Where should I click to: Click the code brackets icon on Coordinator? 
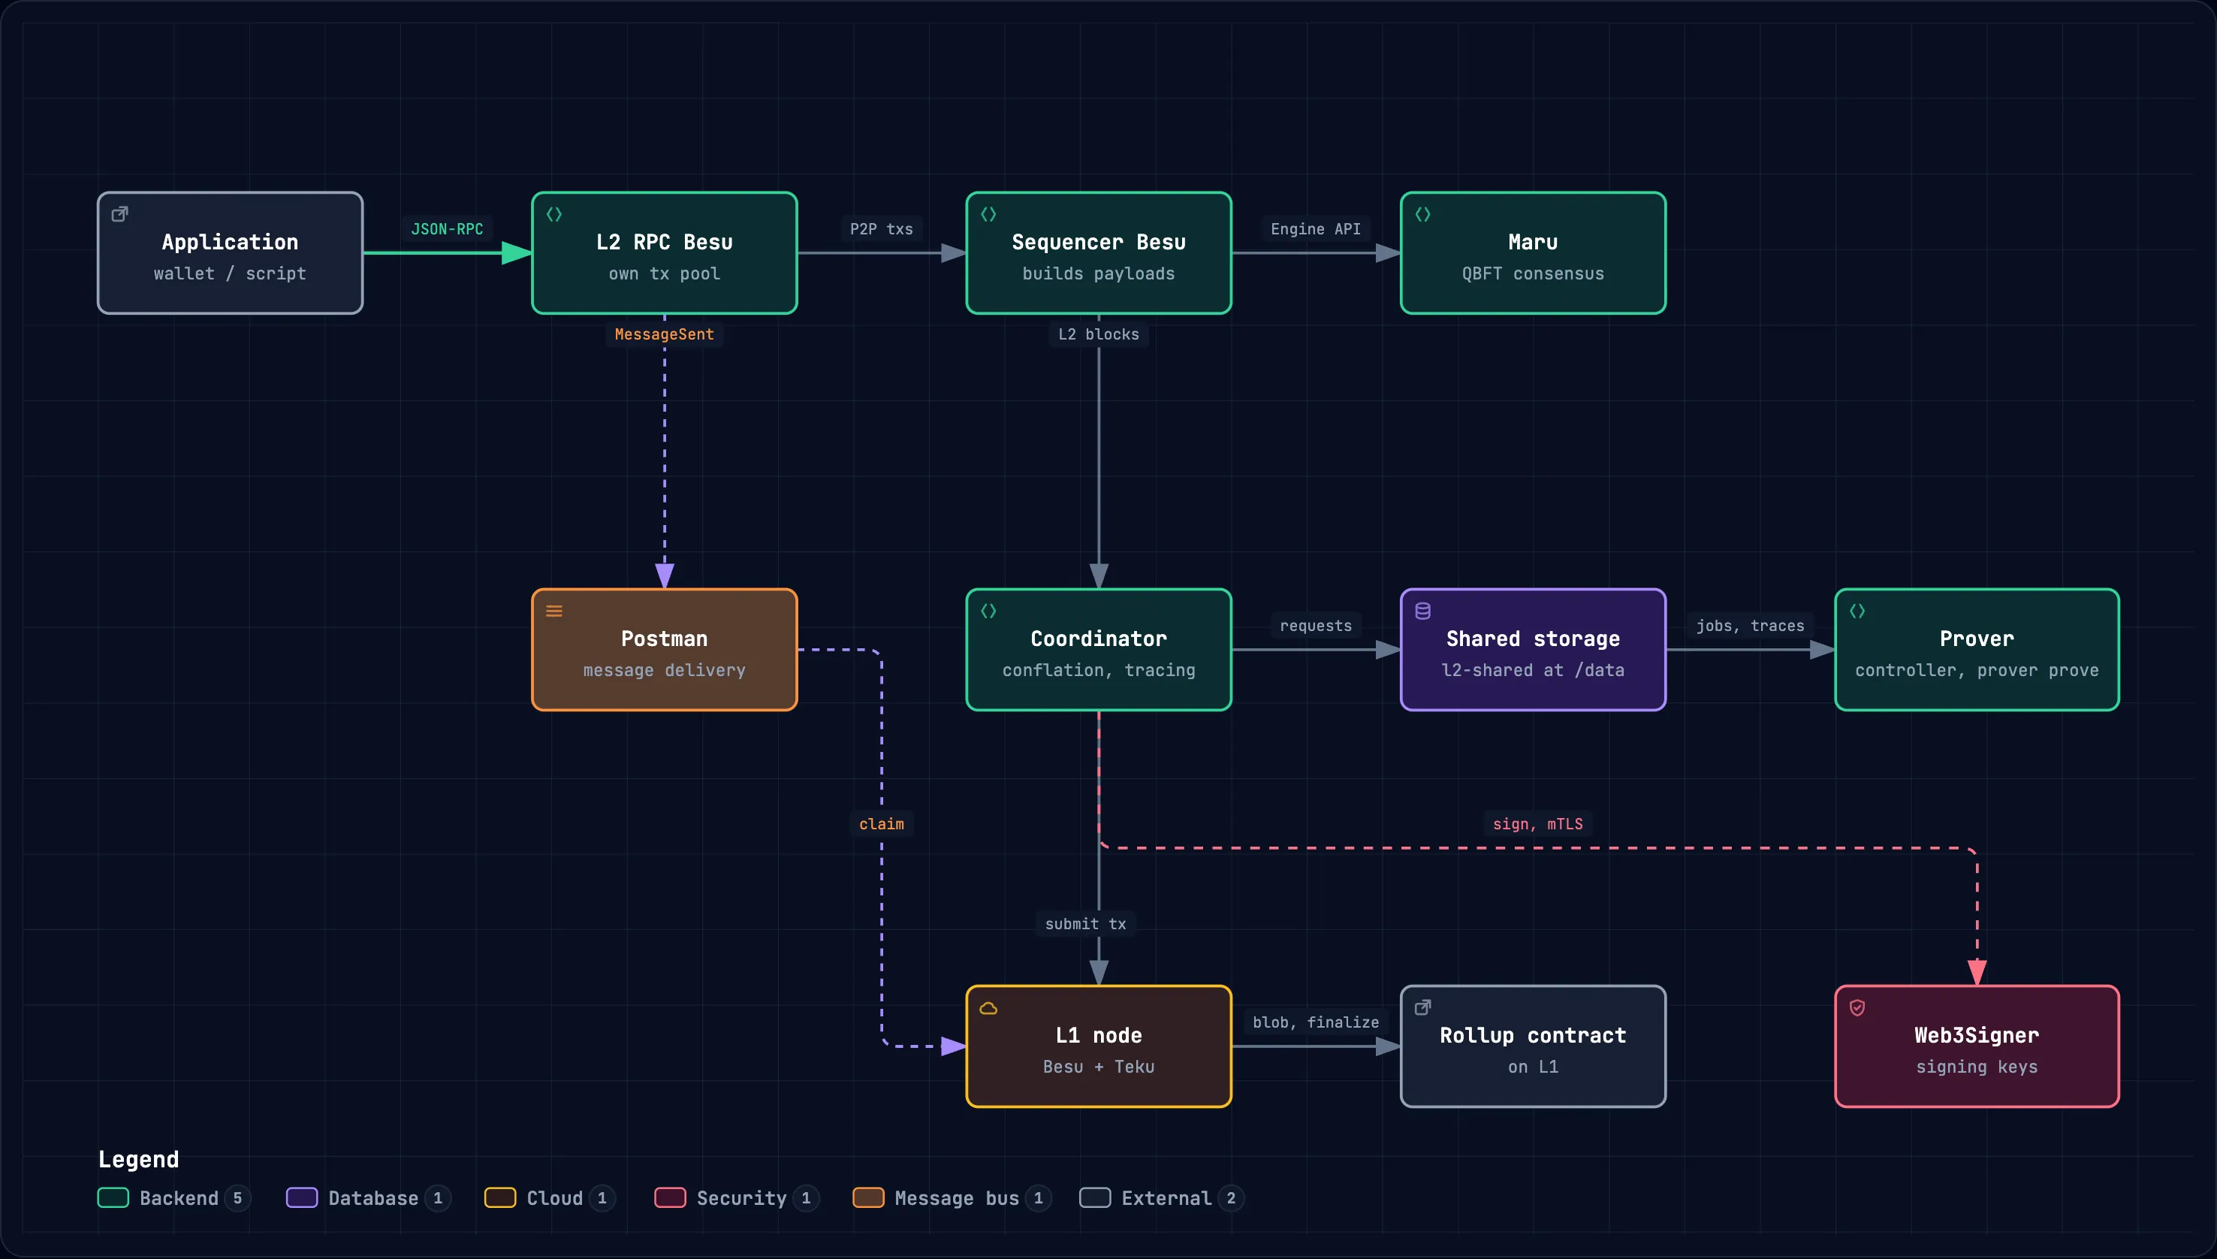[x=989, y=611]
